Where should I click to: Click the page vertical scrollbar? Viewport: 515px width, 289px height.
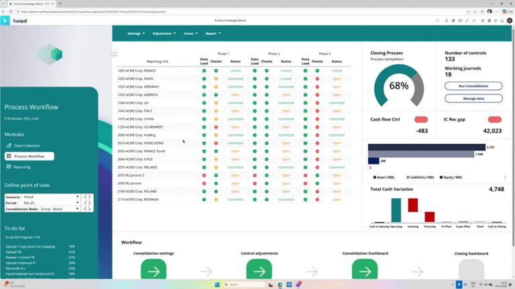513,138
